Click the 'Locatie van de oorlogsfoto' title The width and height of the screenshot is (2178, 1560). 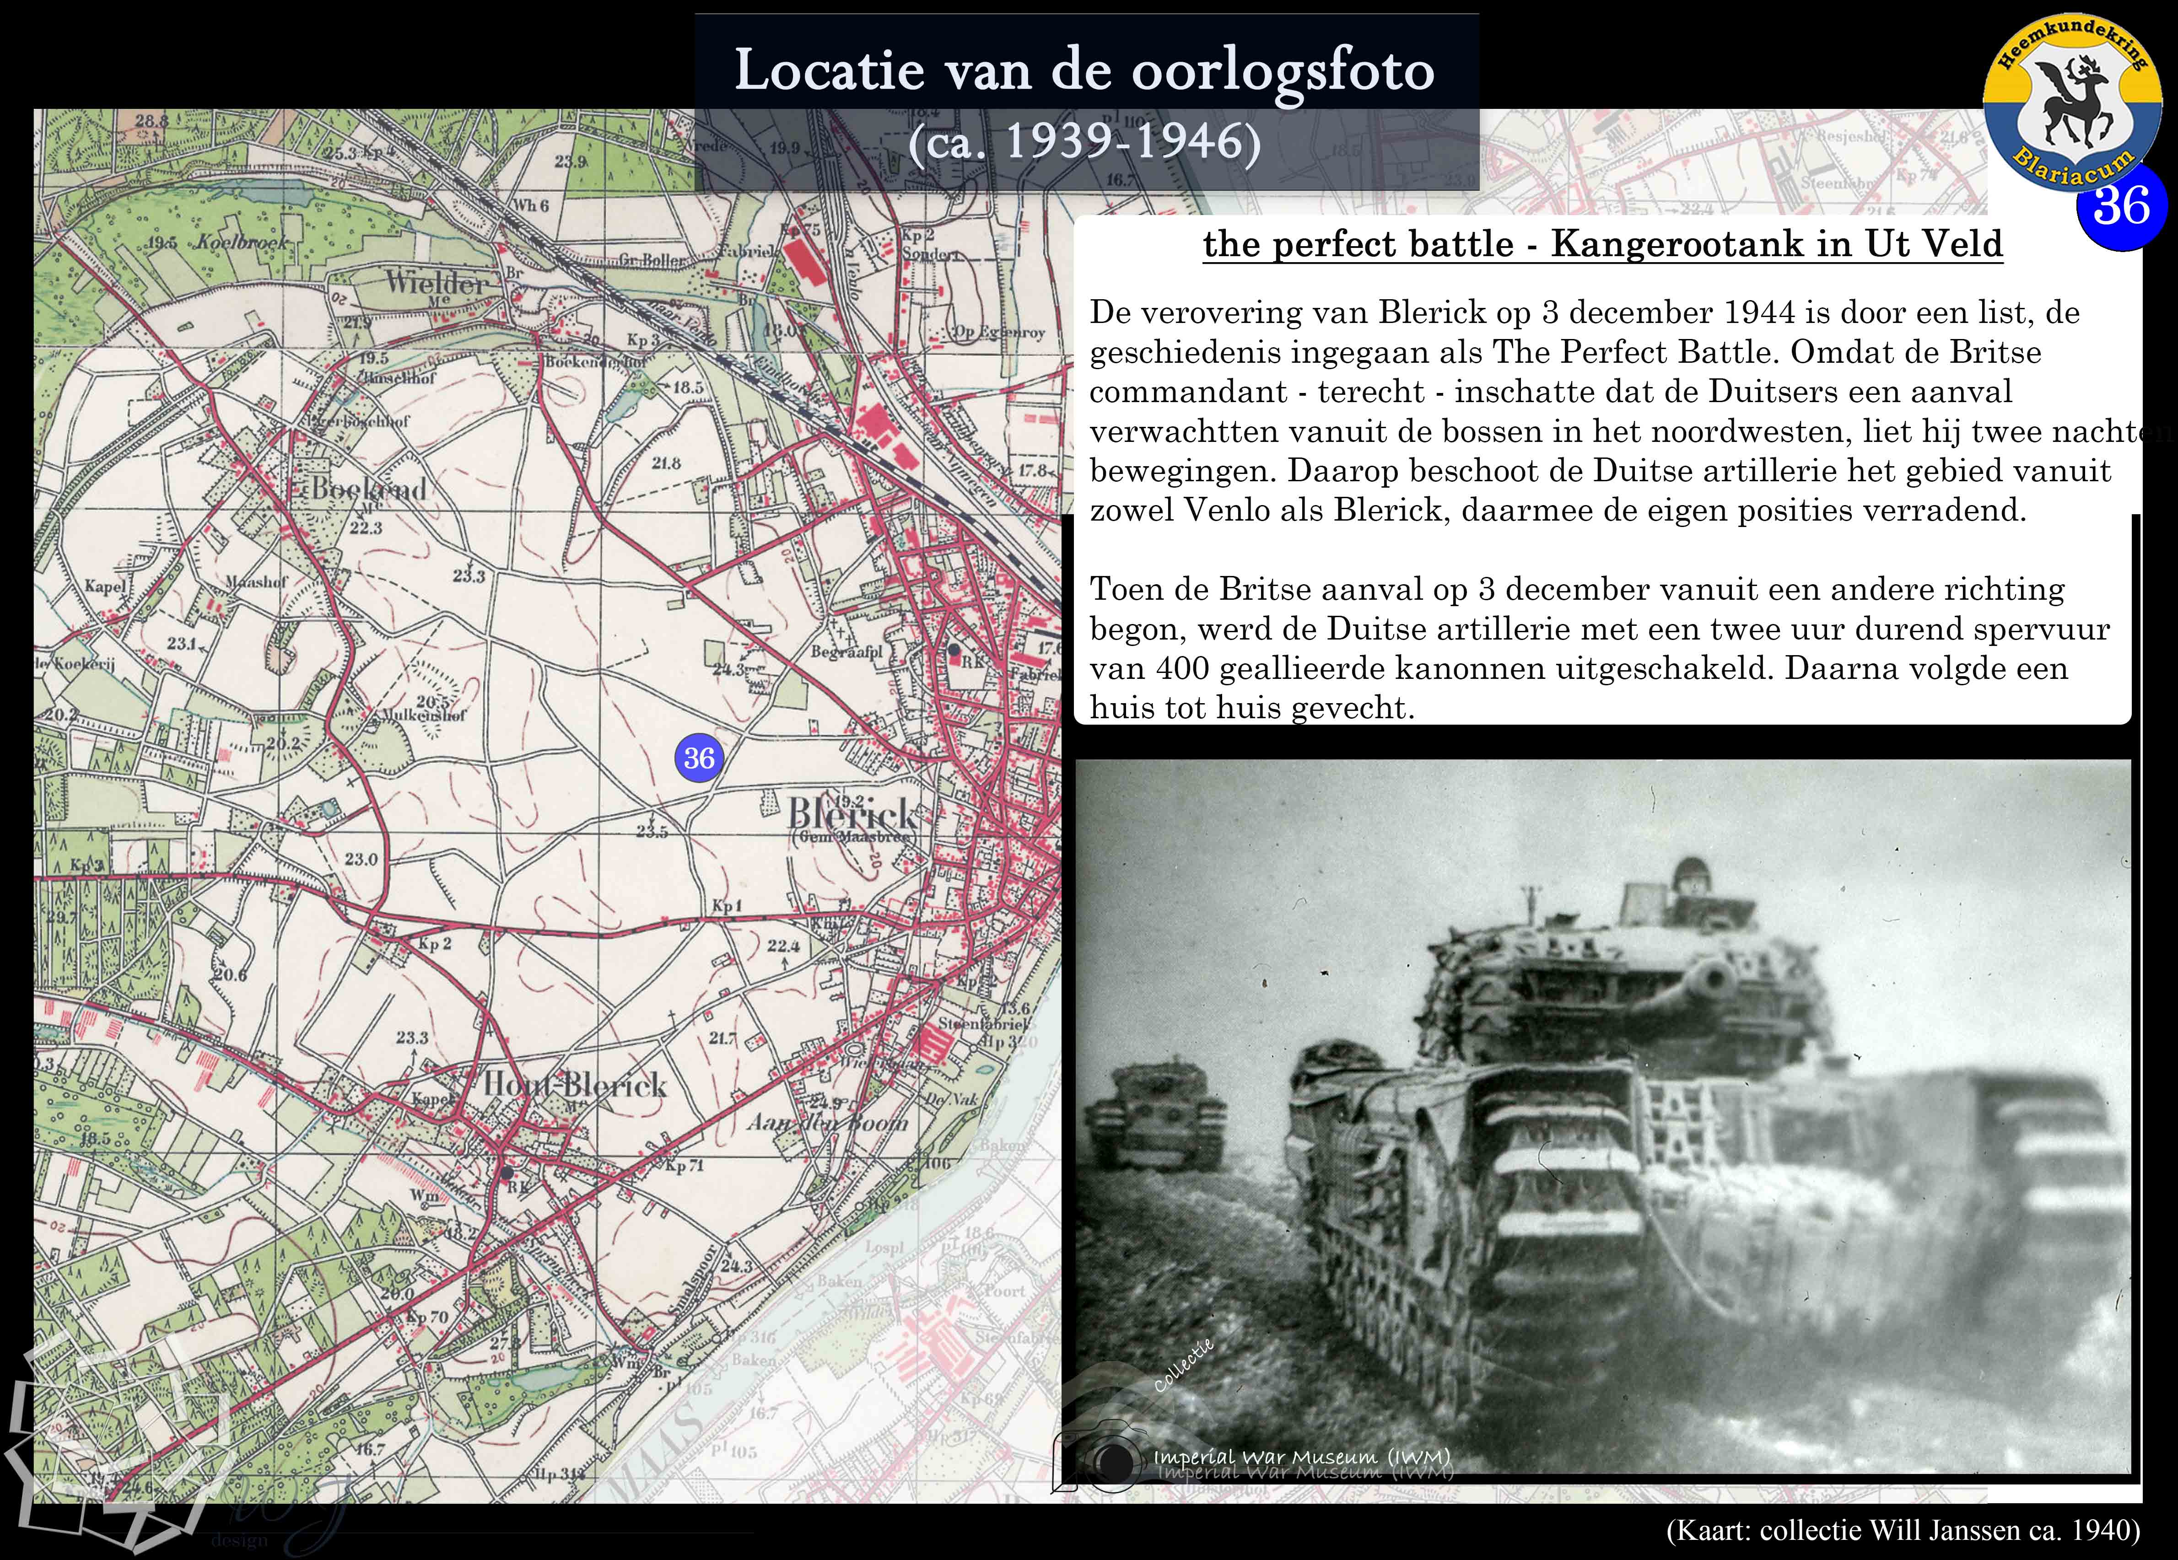coord(1084,71)
